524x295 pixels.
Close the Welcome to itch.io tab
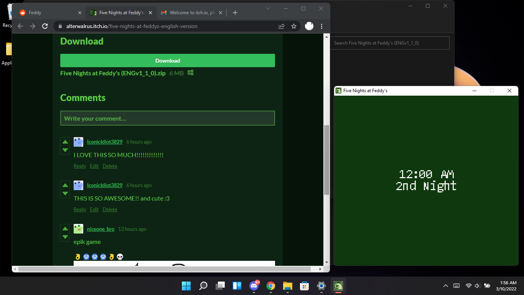tap(221, 13)
